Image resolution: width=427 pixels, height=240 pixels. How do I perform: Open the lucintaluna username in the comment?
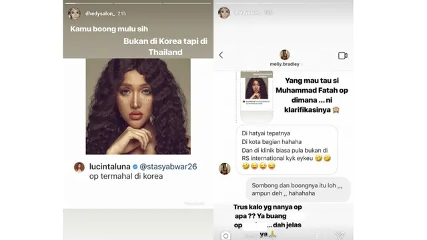[109, 167]
